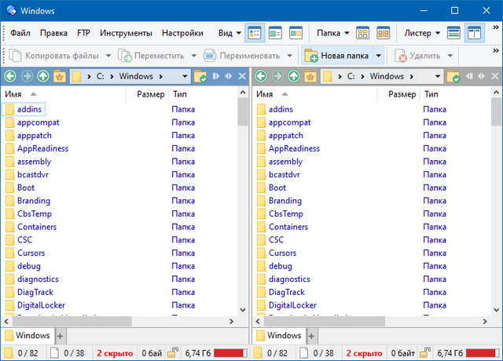Select the Cursors folder in right pane
Screen dimensions: 503x361
click(282, 253)
